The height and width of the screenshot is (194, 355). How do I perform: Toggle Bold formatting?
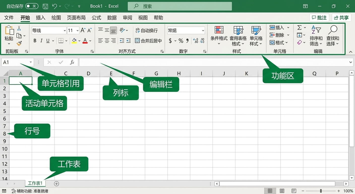(x=35, y=41)
